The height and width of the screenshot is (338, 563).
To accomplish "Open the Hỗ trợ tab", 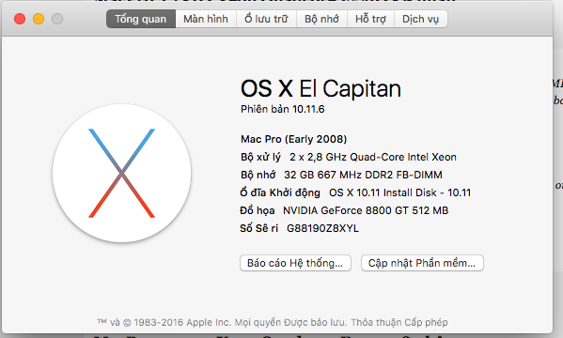I will 370,19.
